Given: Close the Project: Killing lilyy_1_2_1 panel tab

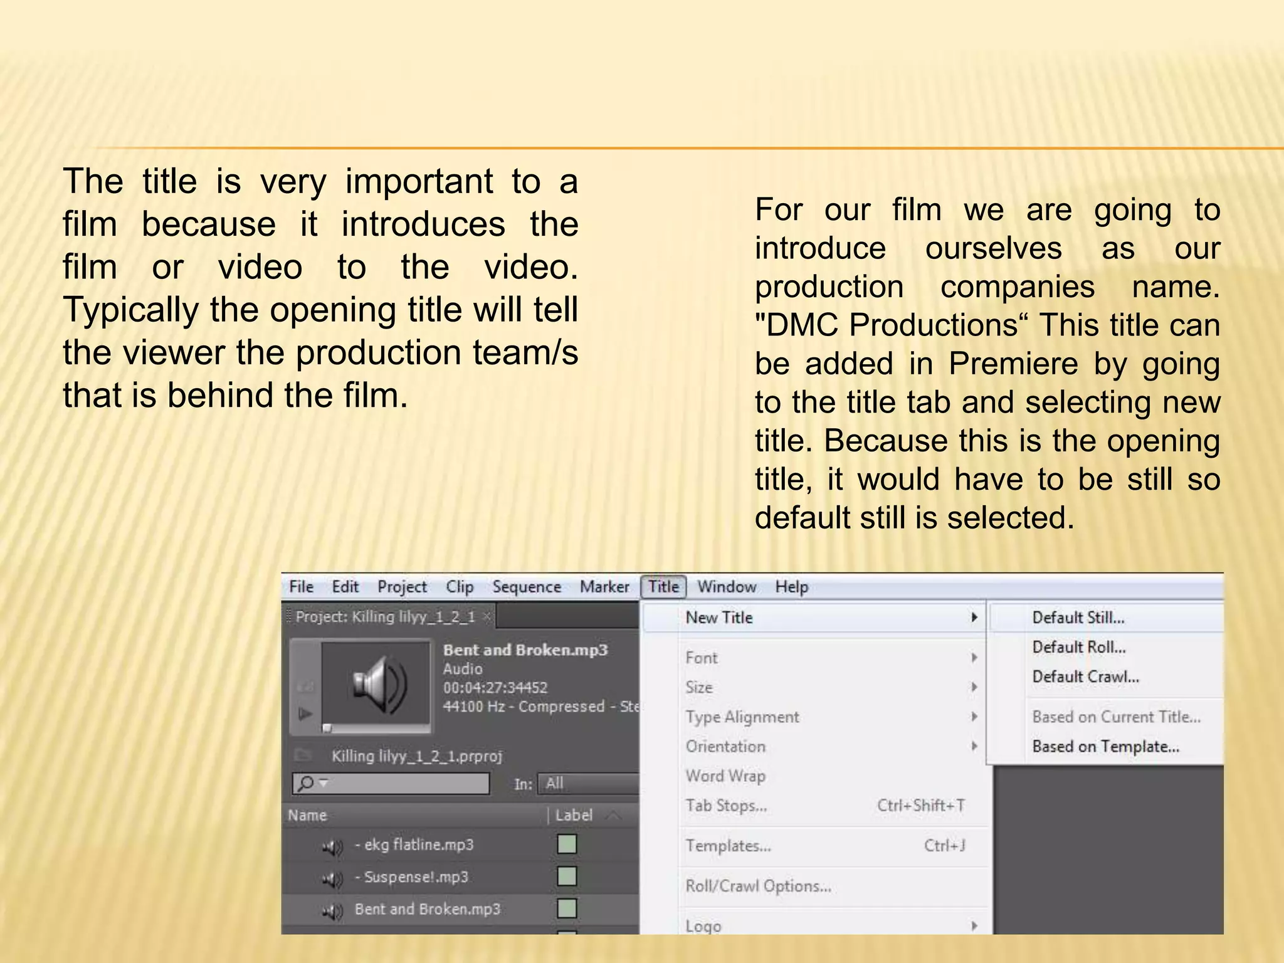Looking at the screenshot, I should pos(487,617).
